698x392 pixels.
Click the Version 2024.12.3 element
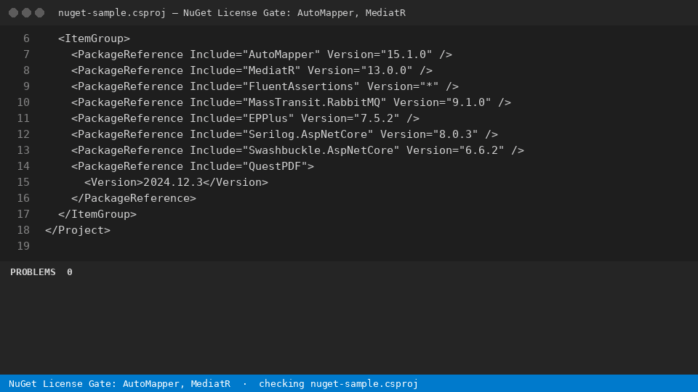pyautogui.click(x=176, y=183)
